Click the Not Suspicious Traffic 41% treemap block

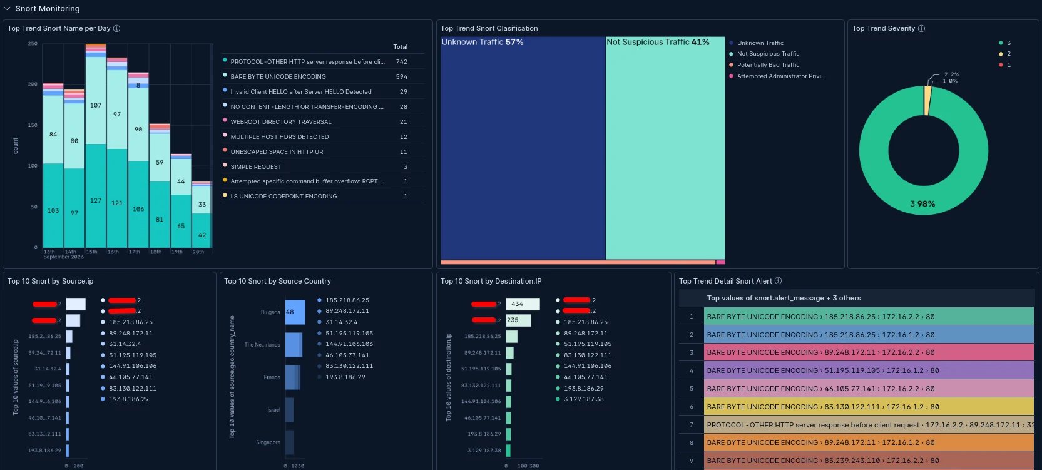665,148
